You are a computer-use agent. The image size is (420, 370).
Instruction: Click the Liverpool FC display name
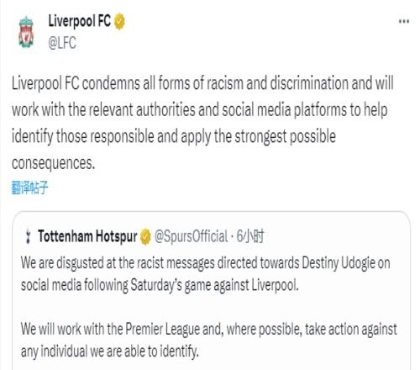pos(80,21)
